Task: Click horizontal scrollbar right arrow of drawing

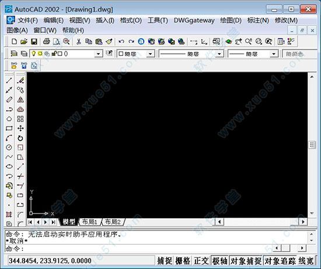Action: (303, 222)
